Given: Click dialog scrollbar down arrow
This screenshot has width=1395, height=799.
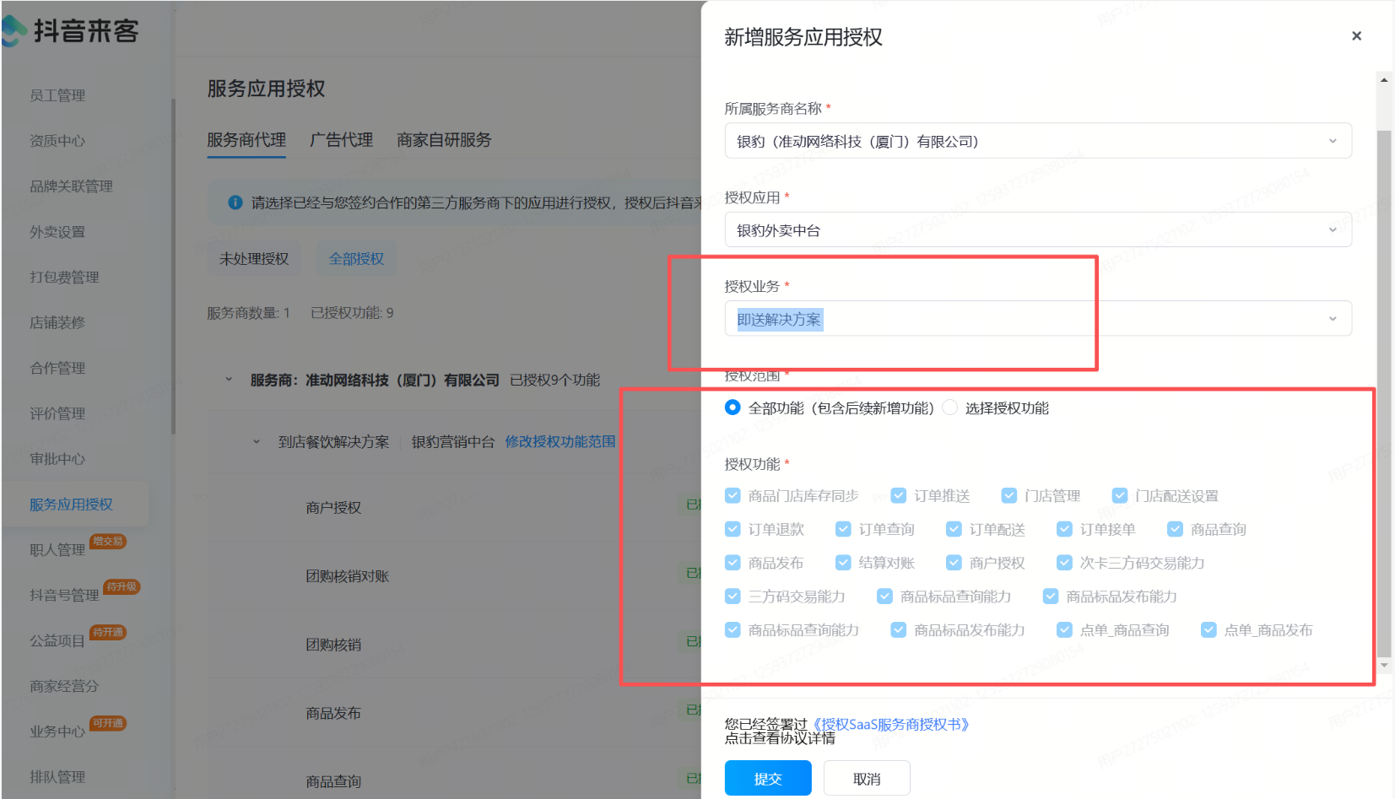Looking at the screenshot, I should coord(1384,666).
